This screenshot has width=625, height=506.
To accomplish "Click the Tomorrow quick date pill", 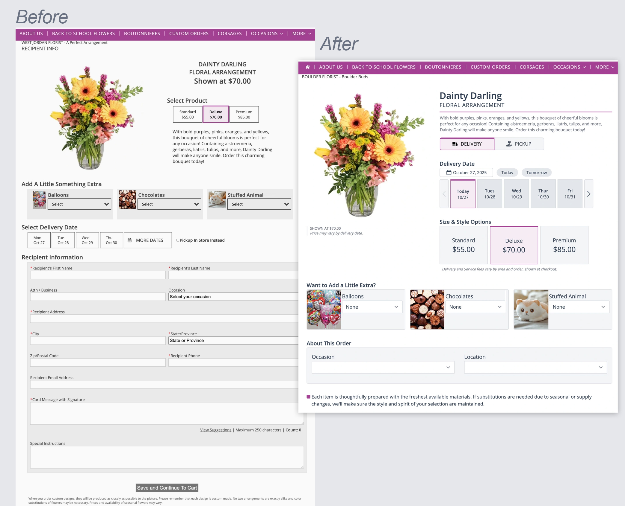I will click(536, 173).
